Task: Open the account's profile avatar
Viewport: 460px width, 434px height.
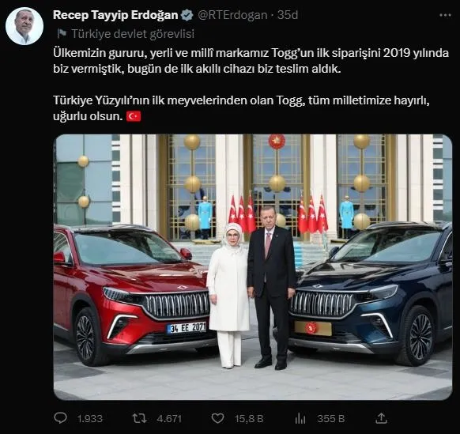Action: [x=25, y=26]
